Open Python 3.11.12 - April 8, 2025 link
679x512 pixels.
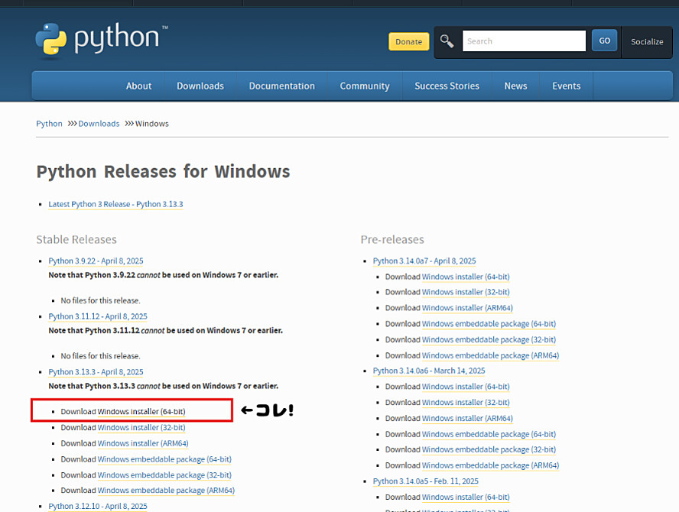coord(98,316)
